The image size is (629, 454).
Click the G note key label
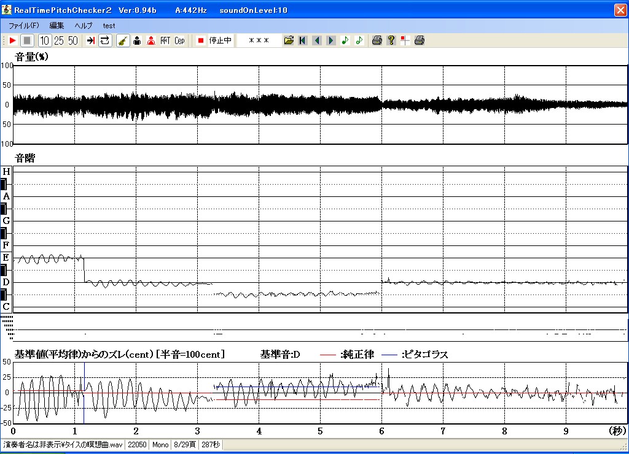(6, 221)
